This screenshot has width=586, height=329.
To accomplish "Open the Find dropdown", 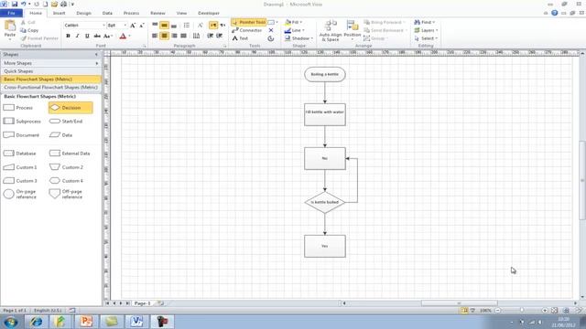I will pos(425,22).
